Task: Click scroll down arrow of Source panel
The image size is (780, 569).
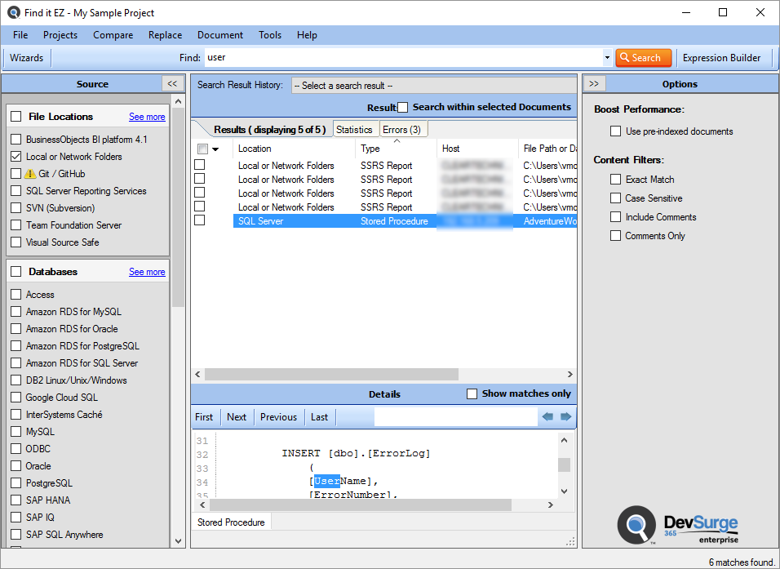Action: pos(179,541)
